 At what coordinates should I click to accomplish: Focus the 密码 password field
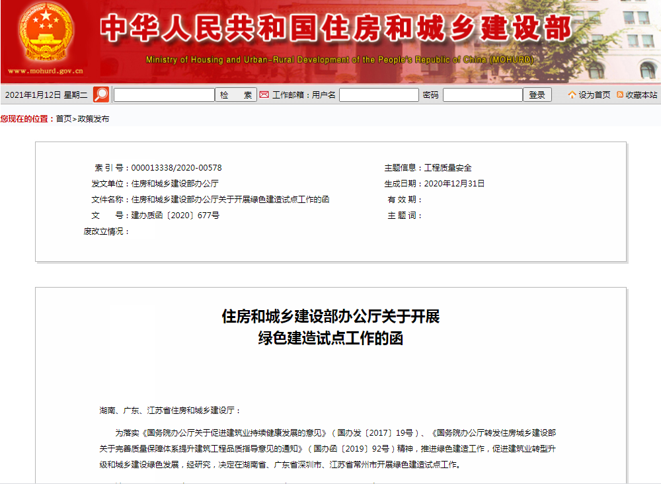pos(483,95)
